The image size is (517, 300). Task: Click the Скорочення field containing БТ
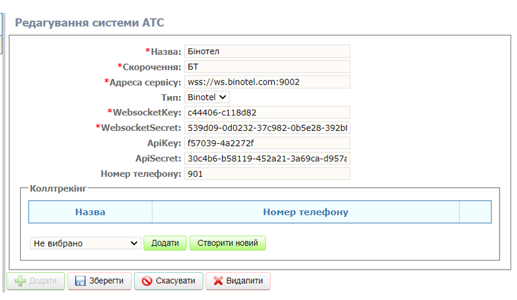tap(266, 66)
